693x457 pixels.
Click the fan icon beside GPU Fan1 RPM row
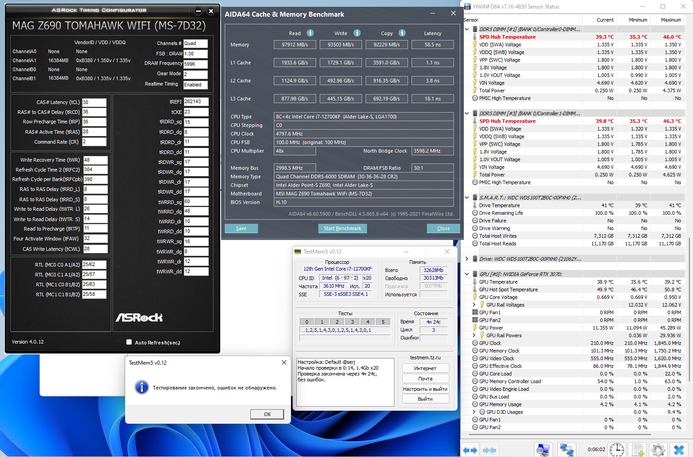pos(475,312)
